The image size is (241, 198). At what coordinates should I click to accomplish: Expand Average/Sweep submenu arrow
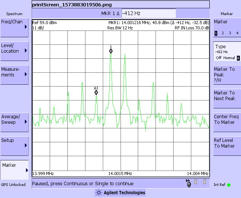tap(26, 122)
